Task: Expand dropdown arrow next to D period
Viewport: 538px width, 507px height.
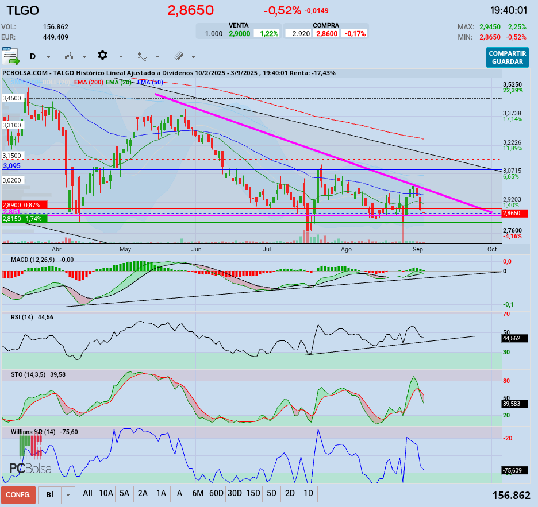Action: click(48, 57)
